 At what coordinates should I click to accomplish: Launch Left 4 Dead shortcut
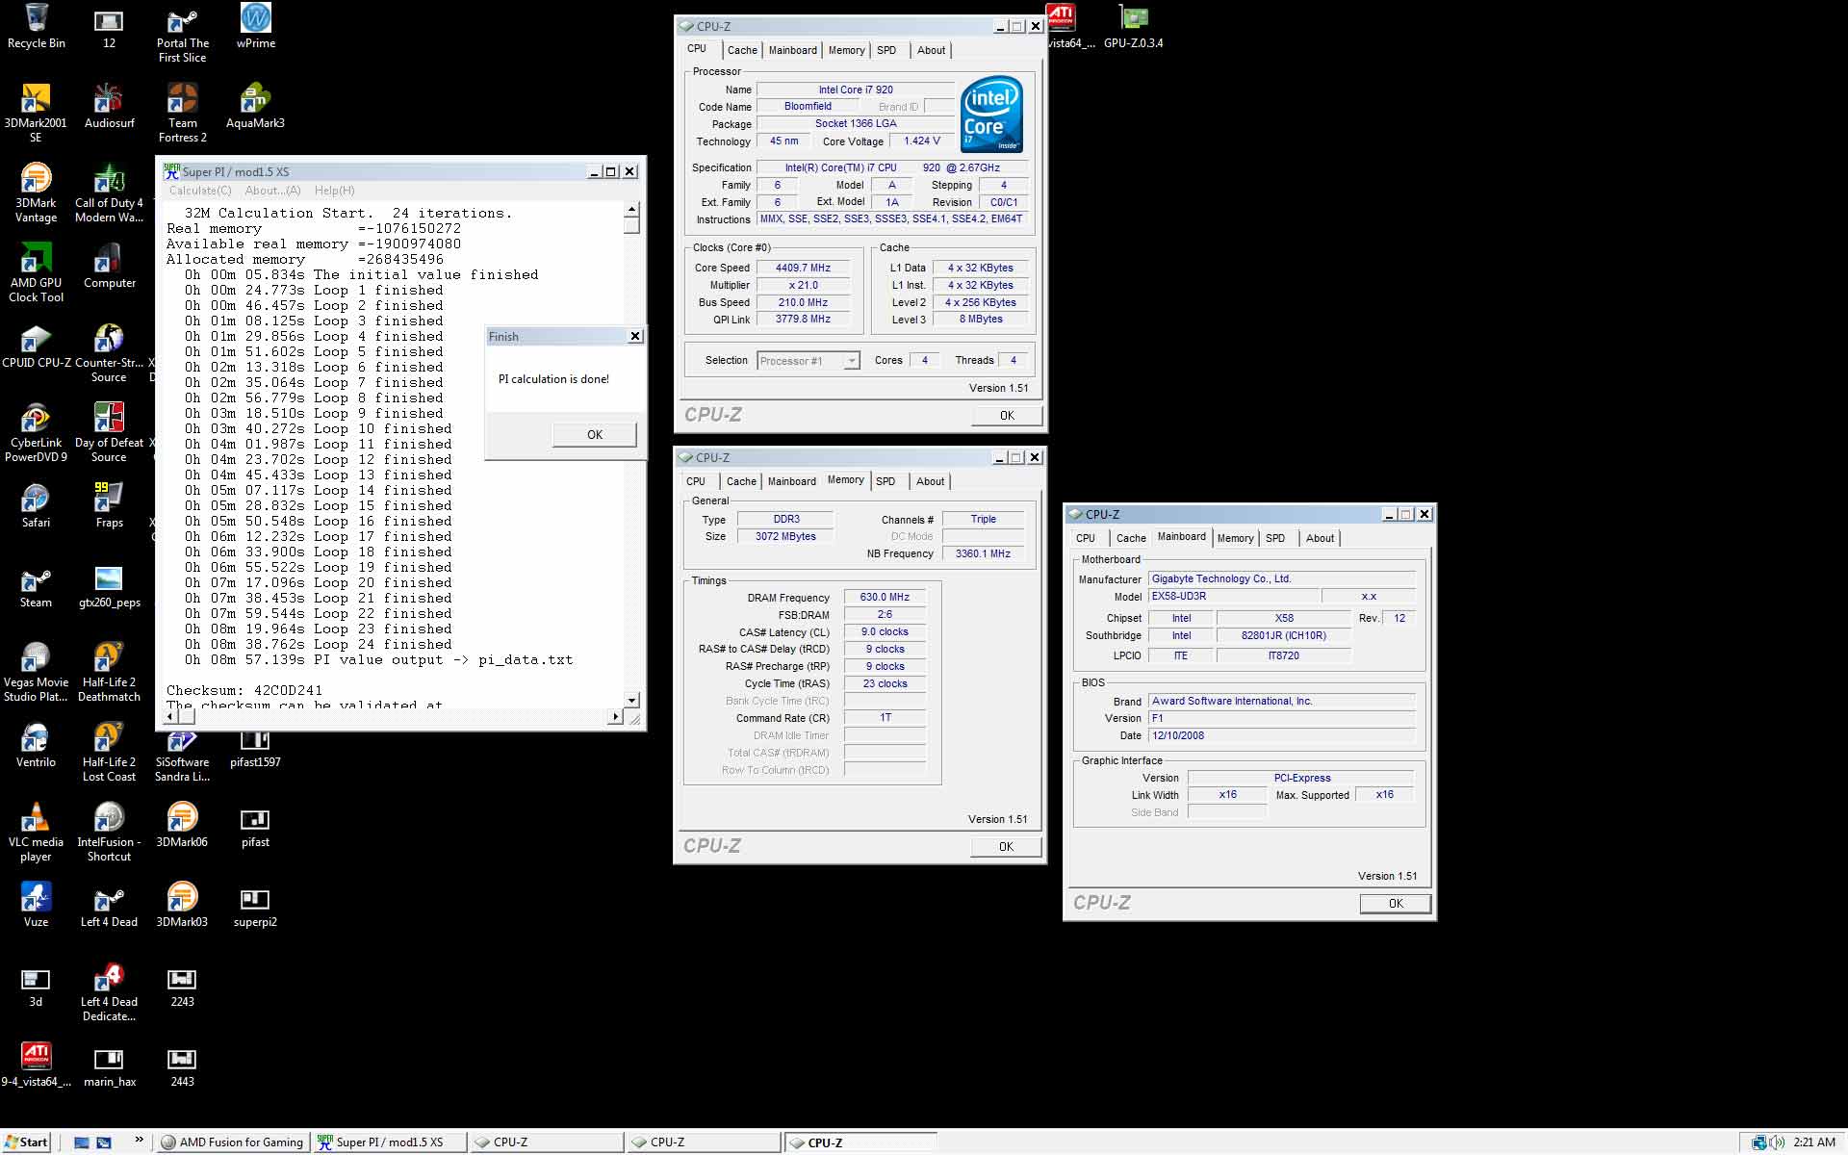pyautogui.click(x=109, y=905)
